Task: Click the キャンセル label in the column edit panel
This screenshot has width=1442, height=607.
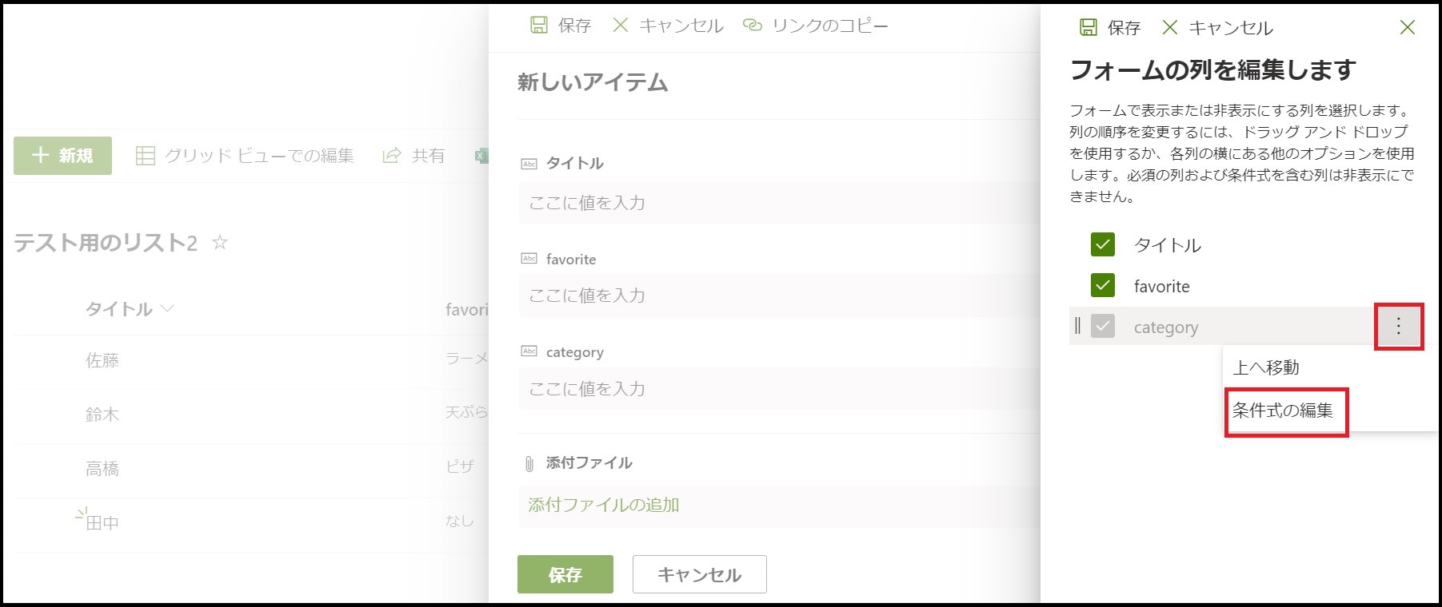Action: point(1231,28)
